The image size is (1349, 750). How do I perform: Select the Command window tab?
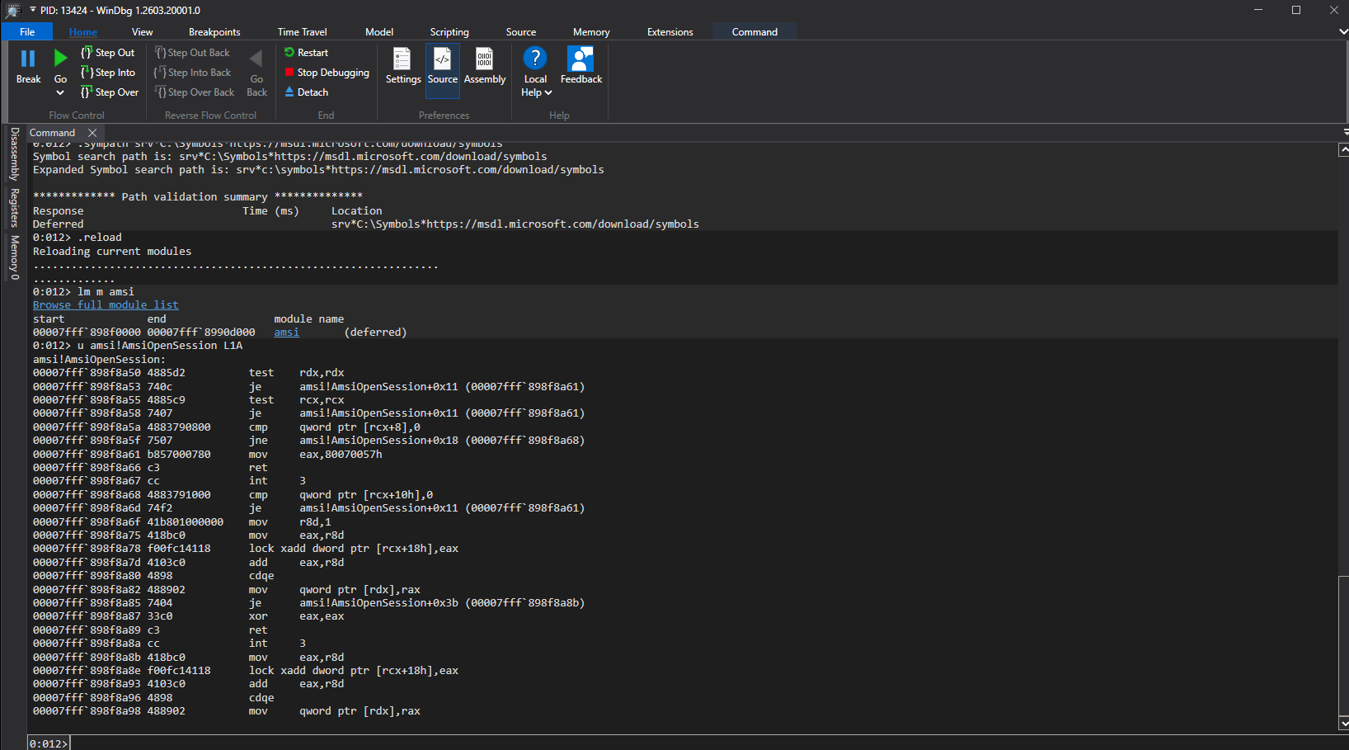(52, 133)
